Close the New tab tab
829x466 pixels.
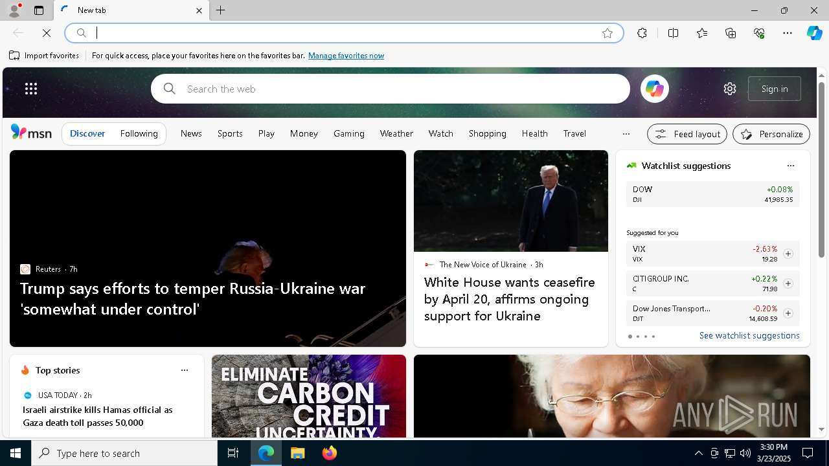coord(199,10)
